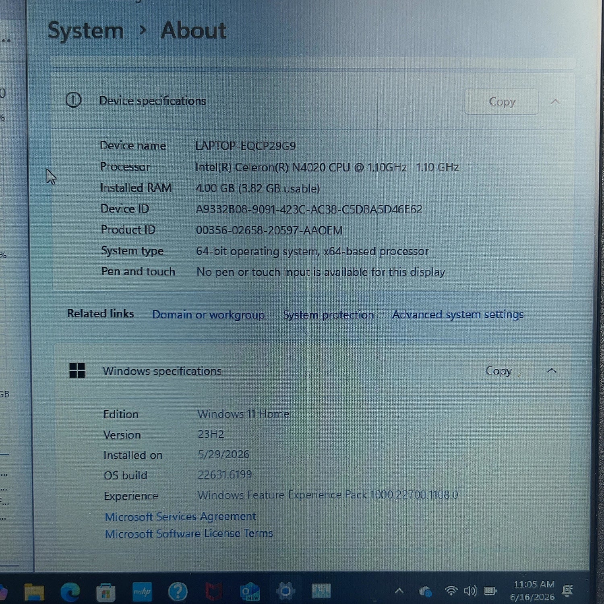The width and height of the screenshot is (604, 604).
Task: Open the 11:05 AM clock and date
Action: click(533, 590)
